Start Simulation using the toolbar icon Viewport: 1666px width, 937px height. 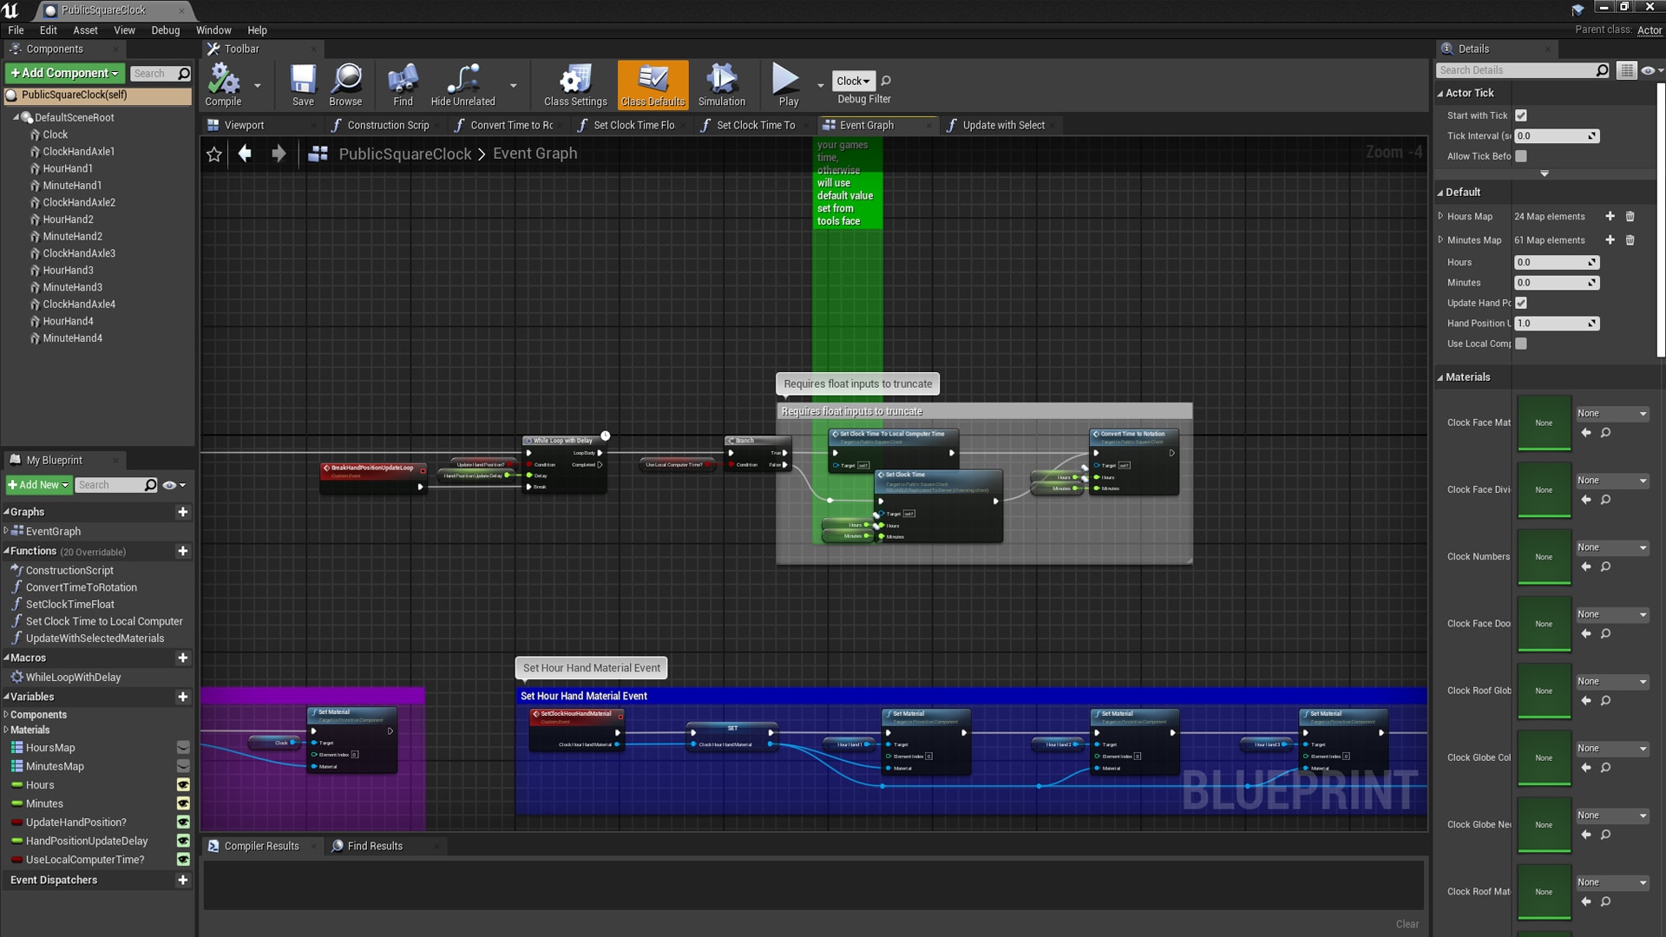tap(721, 84)
